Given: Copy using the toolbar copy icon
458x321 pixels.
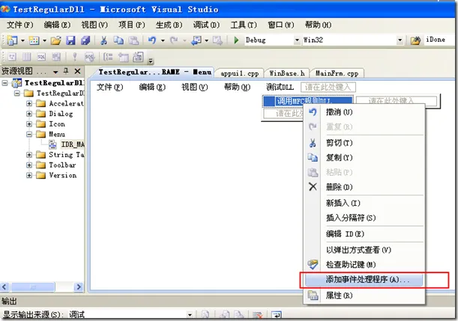Looking at the screenshot, I should click(x=118, y=40).
